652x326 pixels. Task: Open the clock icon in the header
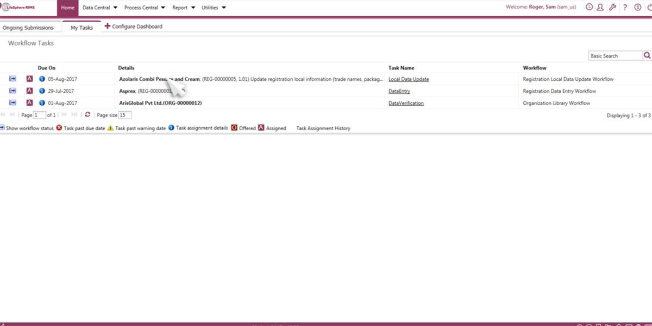click(x=589, y=8)
